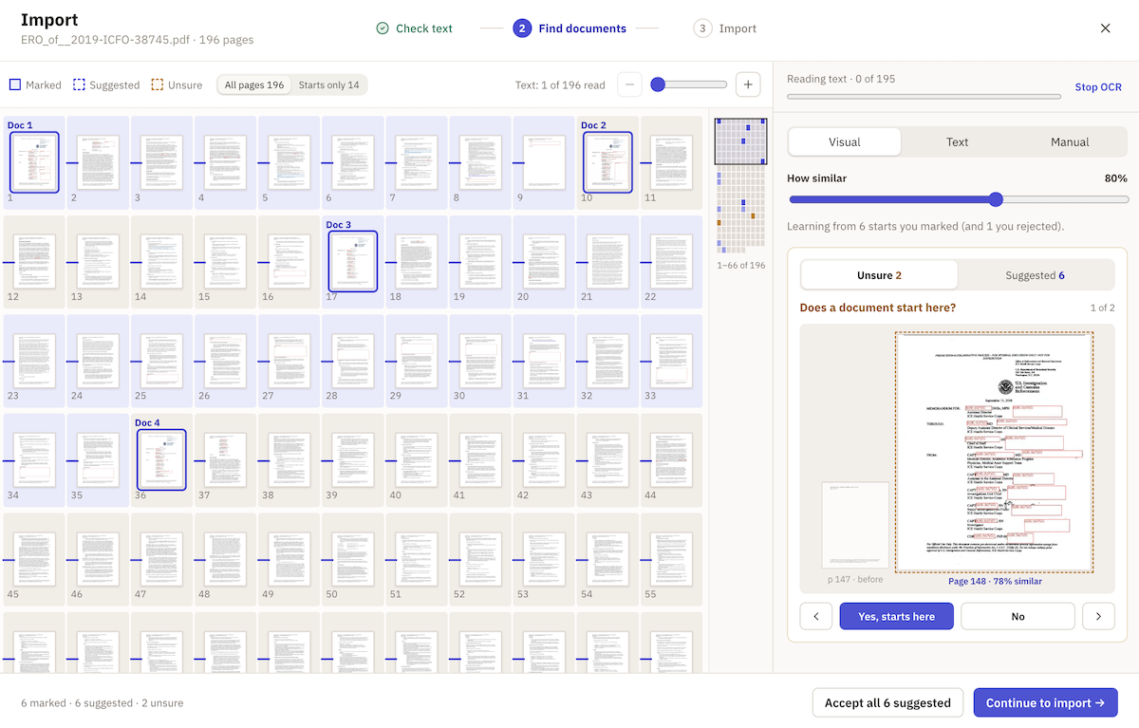The width and height of the screenshot is (1139, 728).
Task: Click Yes, starts here button
Action: tap(897, 616)
